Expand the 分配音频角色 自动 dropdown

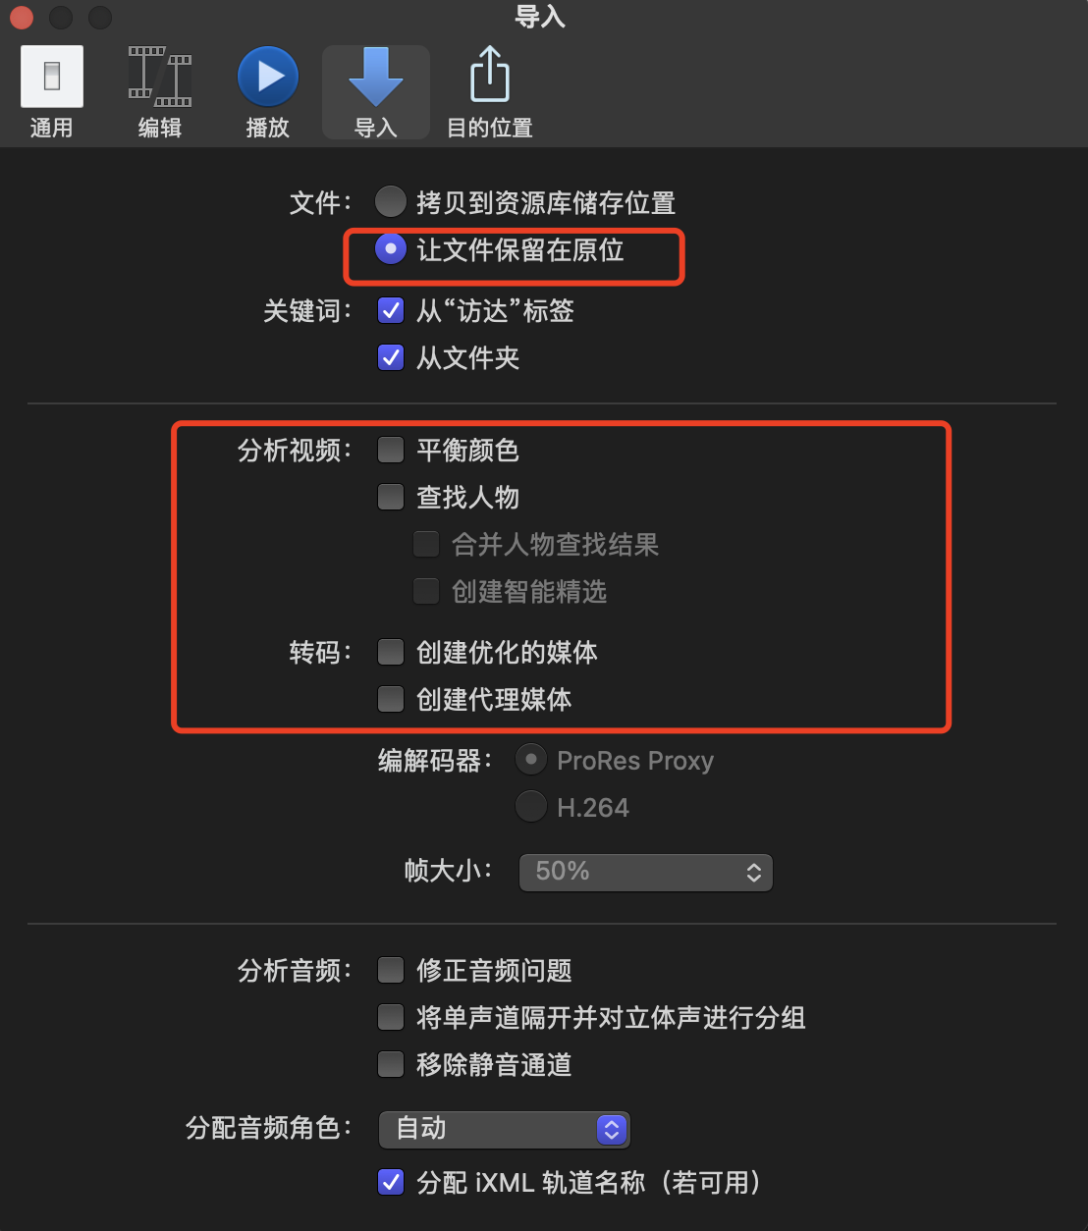pos(504,1129)
